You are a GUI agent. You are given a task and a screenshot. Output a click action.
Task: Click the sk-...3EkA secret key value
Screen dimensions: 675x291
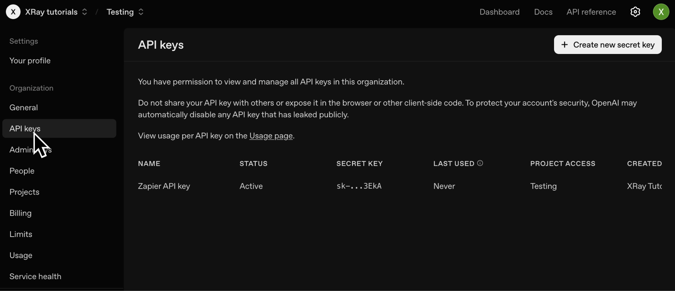coord(359,186)
